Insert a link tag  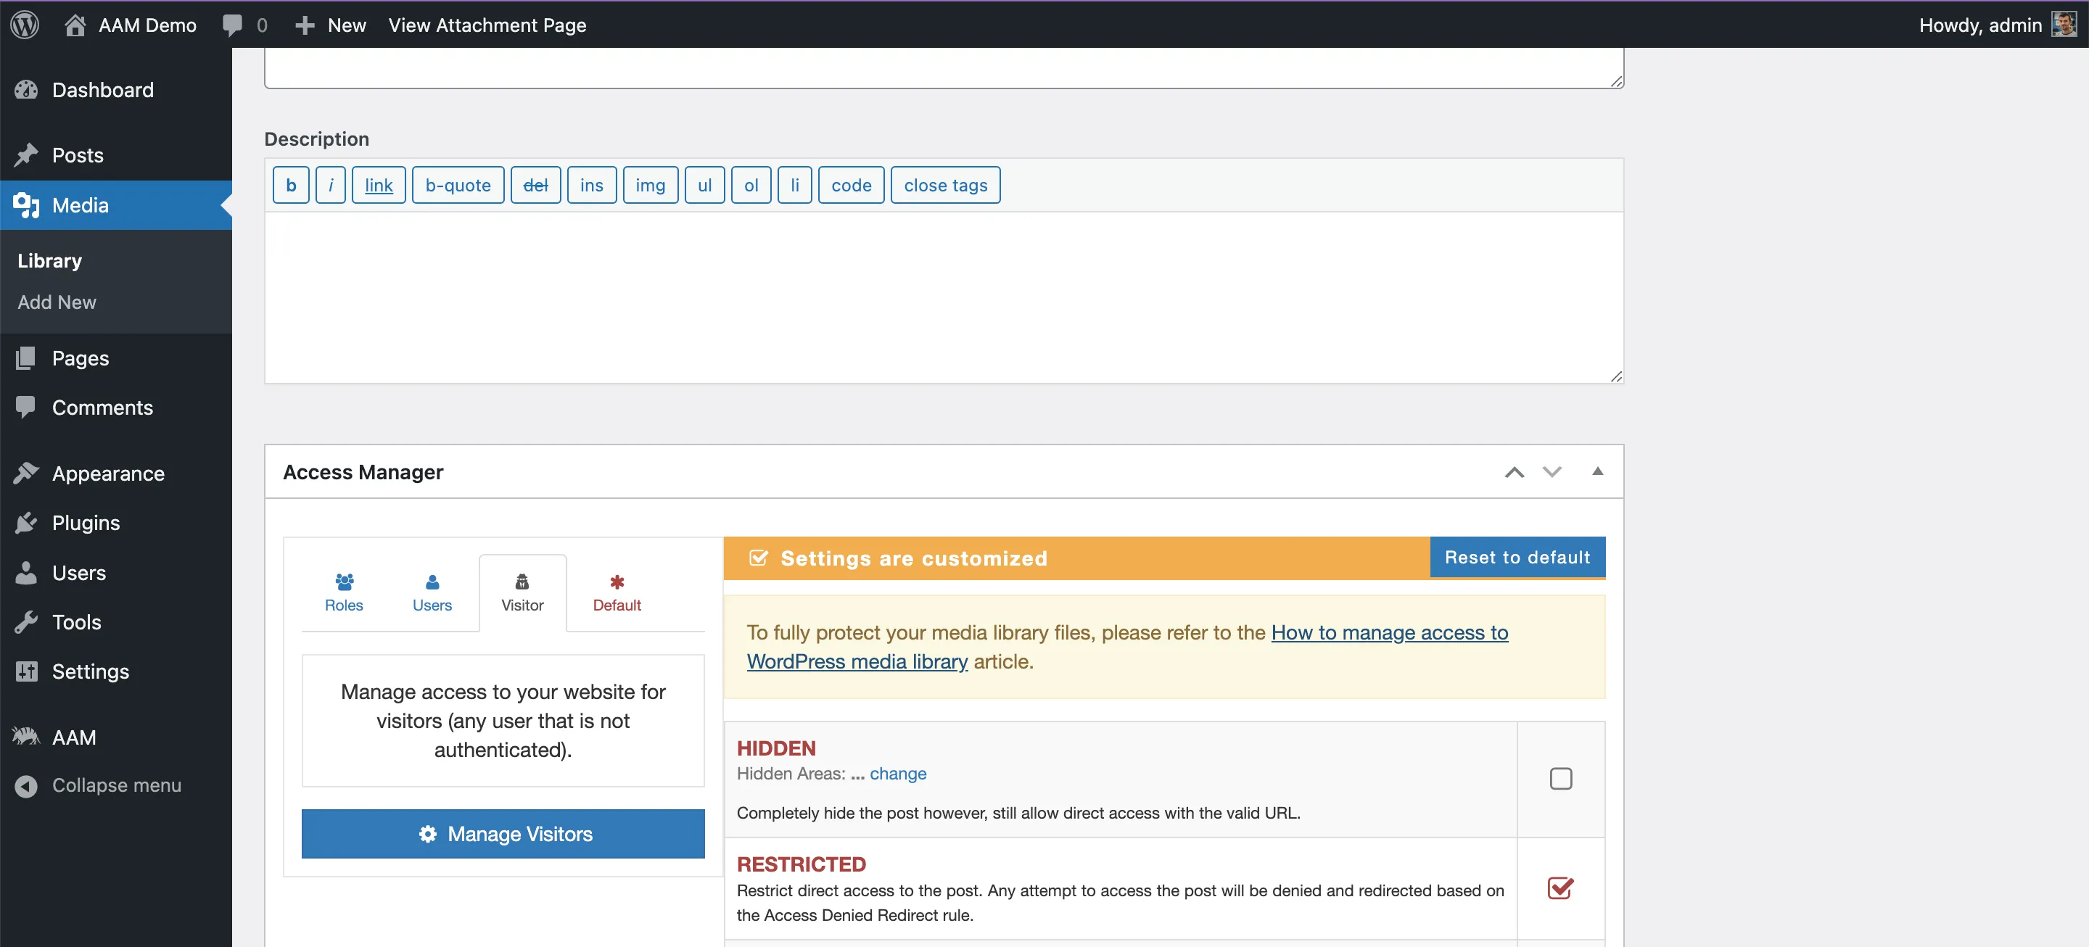[379, 185]
